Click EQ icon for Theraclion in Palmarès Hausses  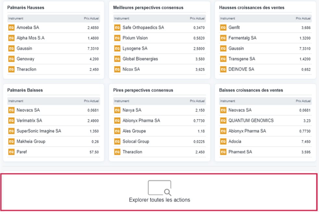[11, 69]
